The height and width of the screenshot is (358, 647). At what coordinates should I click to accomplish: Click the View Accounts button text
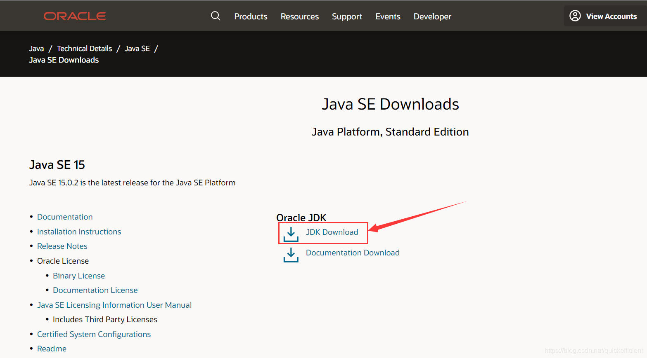point(611,16)
